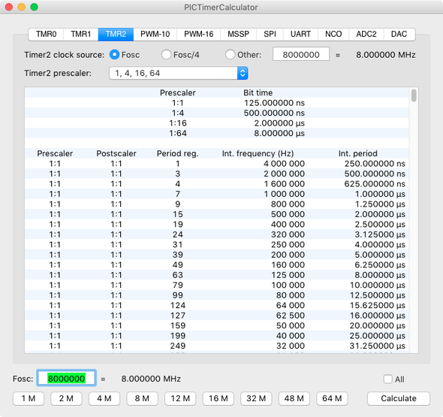The height and width of the screenshot is (417, 443).
Task: Set Fosc with the 16 M button
Action: [218, 398]
